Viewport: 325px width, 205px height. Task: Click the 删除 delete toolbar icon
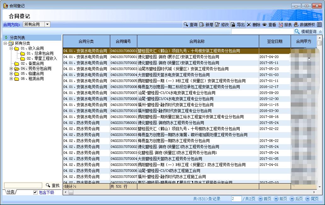[249, 25]
